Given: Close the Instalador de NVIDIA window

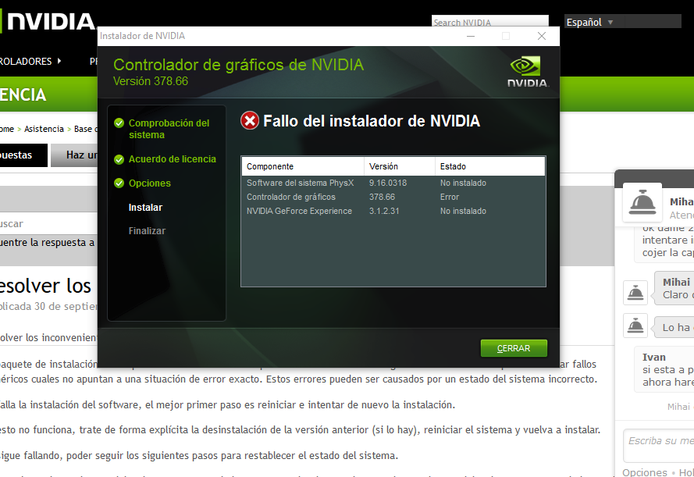Looking at the screenshot, I should [x=542, y=36].
